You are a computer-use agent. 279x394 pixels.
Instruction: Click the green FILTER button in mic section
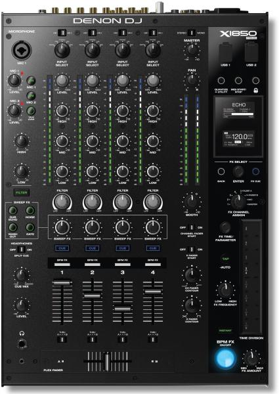[22, 192]
